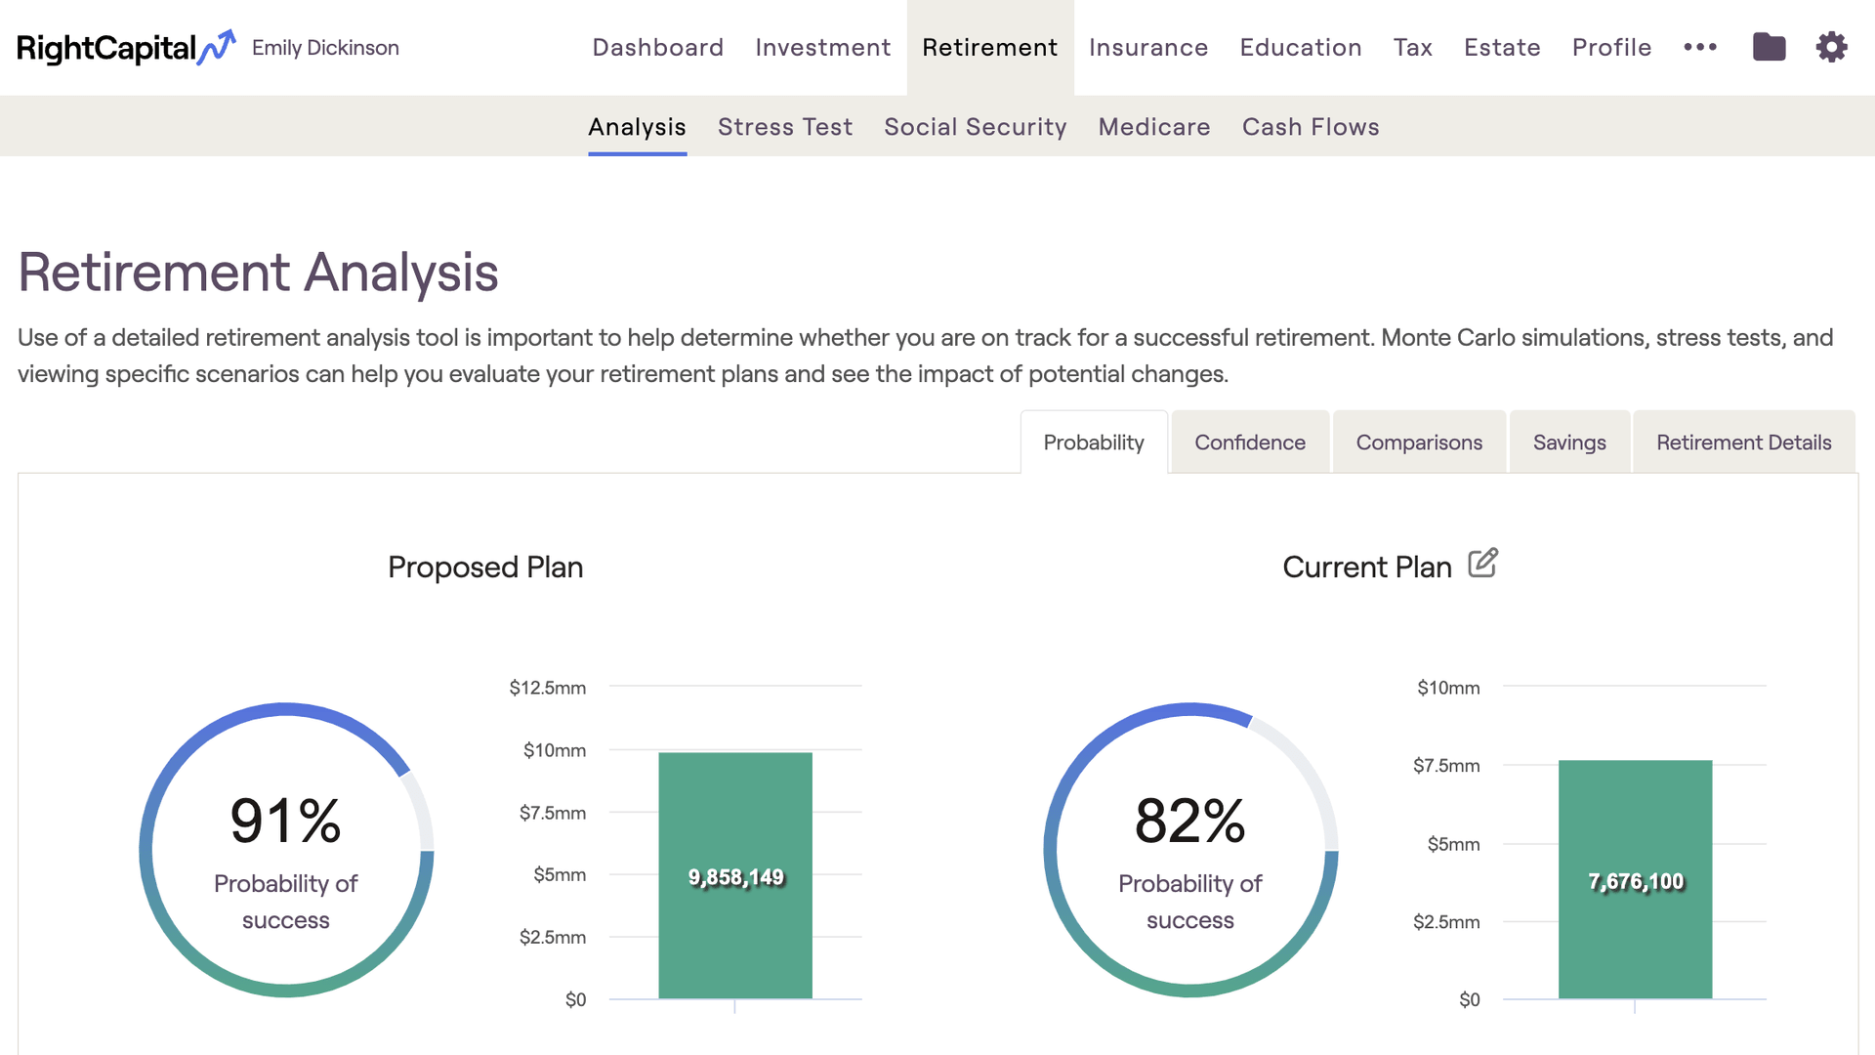Open the Insurance navigation item
Image resolution: width=1875 pixels, height=1055 pixels.
click(1148, 47)
